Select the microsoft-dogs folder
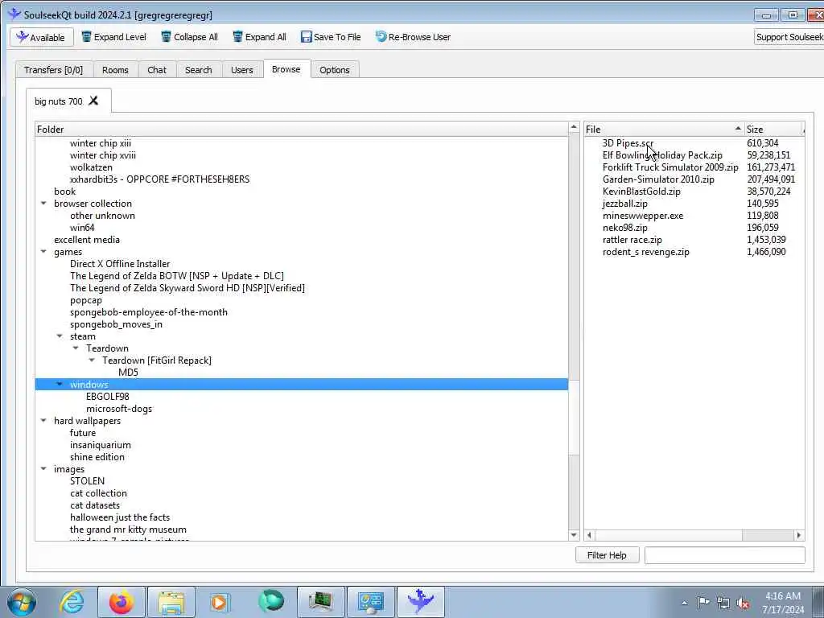This screenshot has height=618, width=824. pyautogui.click(x=119, y=409)
